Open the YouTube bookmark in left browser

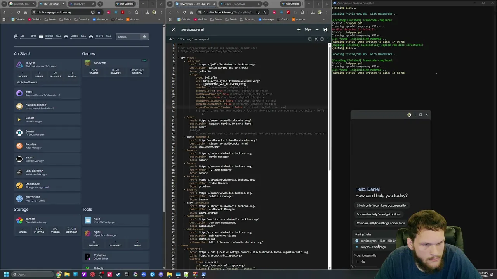[x=35, y=19]
